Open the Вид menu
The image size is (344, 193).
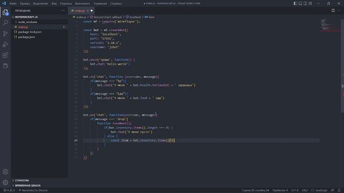54,4
